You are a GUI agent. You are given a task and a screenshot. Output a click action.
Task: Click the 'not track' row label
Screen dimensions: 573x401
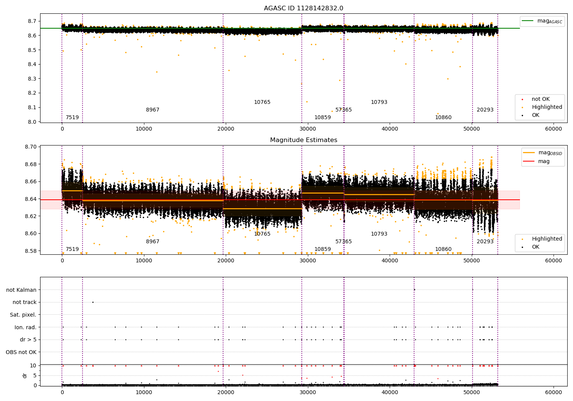coord(24,302)
